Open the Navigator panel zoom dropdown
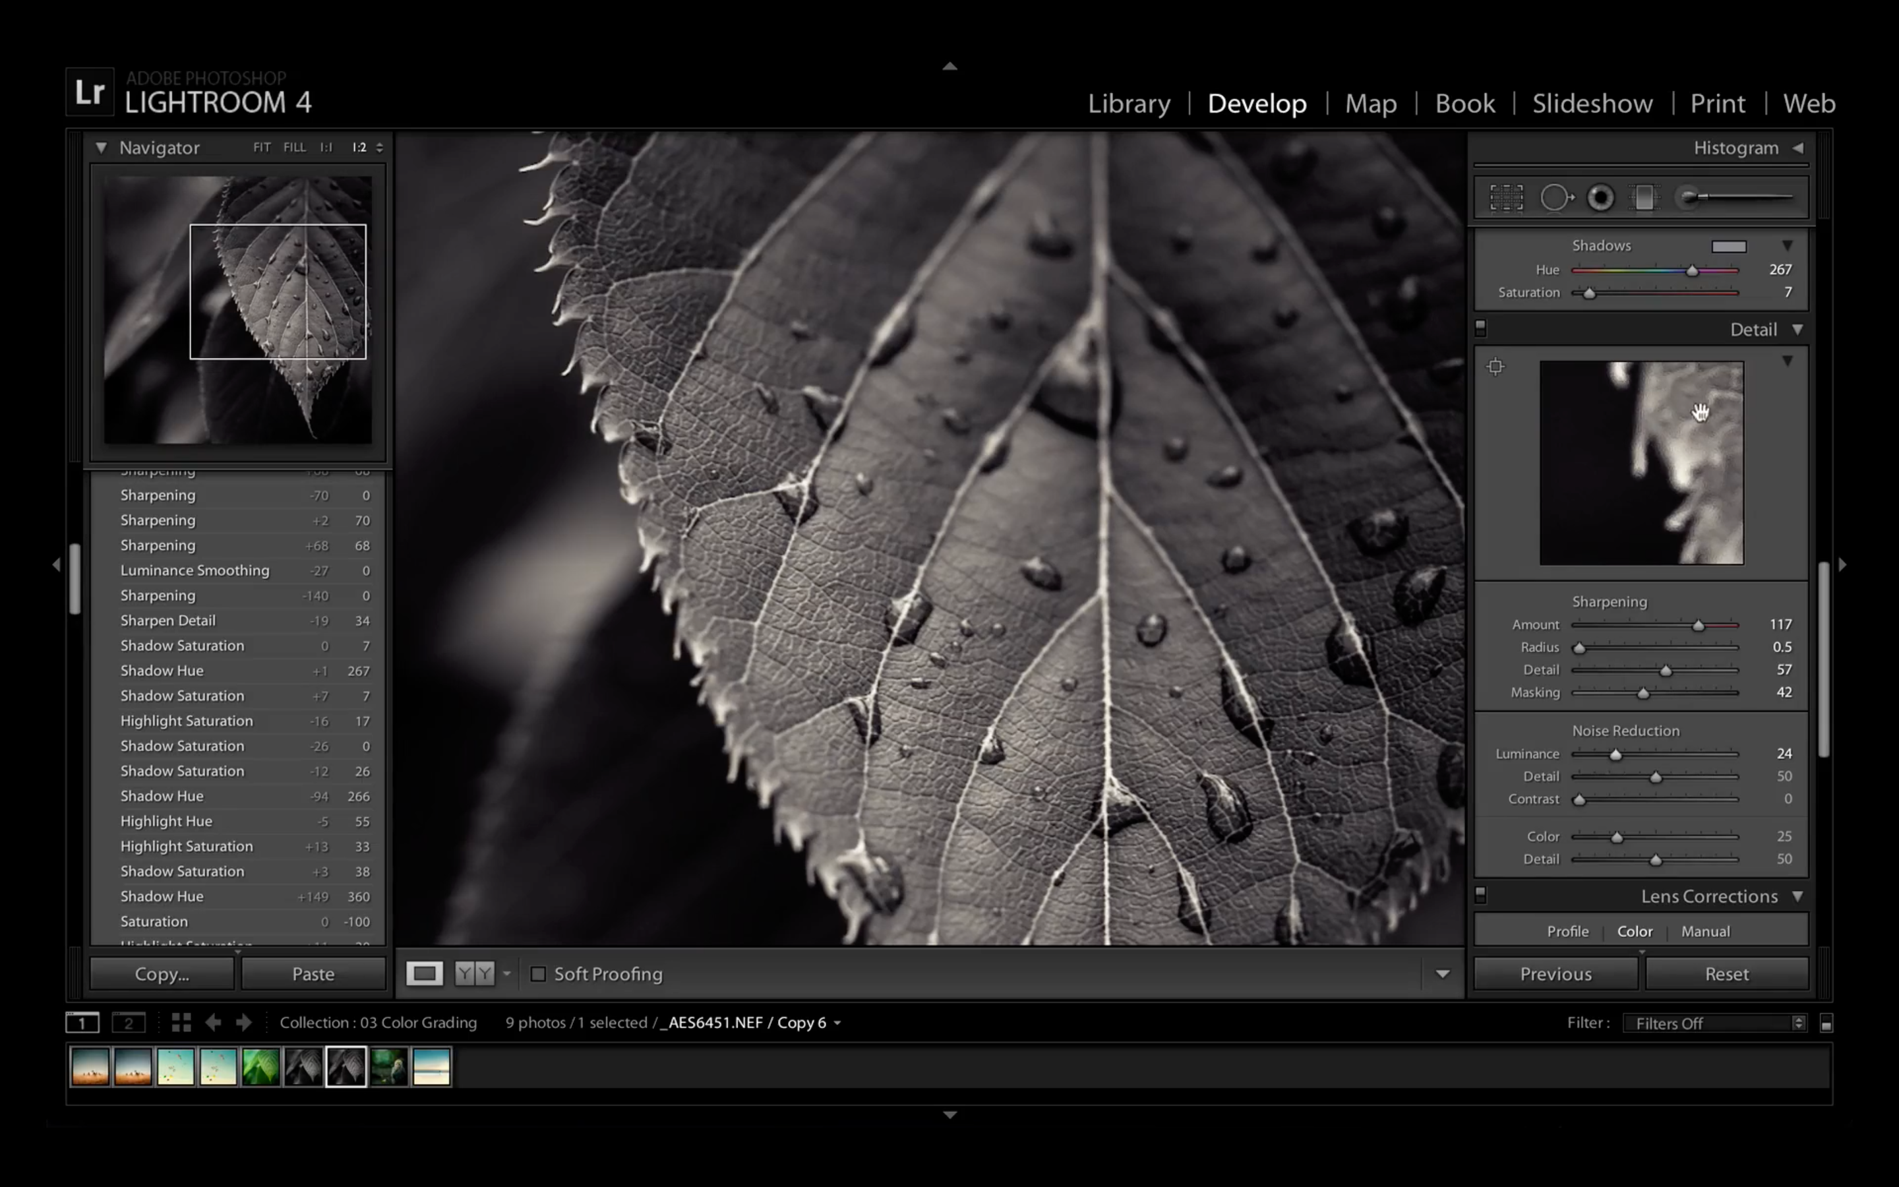This screenshot has width=1899, height=1187. 380,146
